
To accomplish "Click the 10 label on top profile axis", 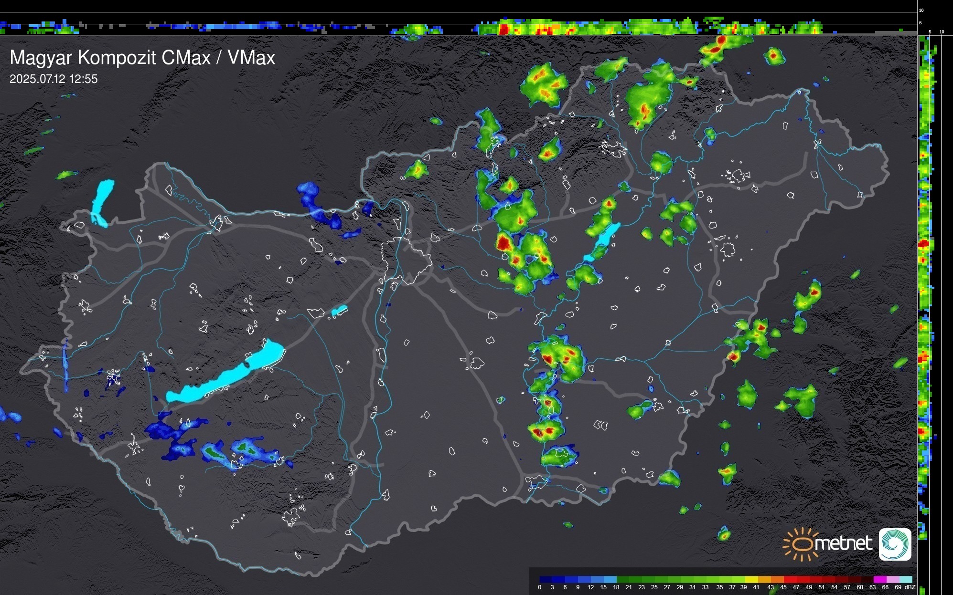I will (921, 10).
